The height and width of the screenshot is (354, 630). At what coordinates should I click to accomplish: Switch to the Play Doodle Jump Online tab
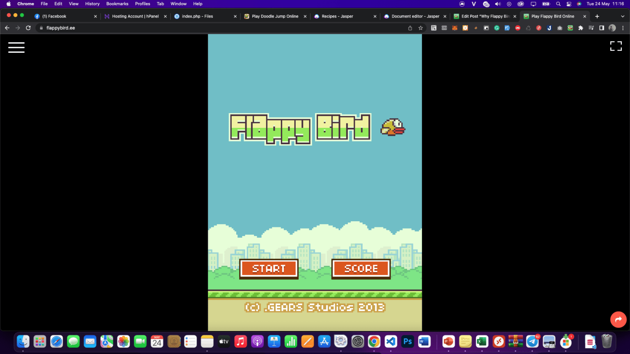[x=274, y=16]
